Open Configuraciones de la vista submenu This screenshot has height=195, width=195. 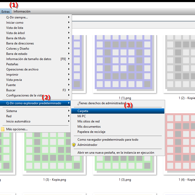(x=36, y=95)
